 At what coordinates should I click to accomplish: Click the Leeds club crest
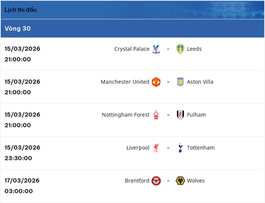click(x=180, y=49)
